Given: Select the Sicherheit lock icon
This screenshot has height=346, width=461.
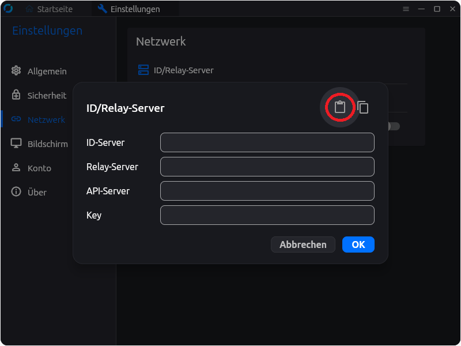Looking at the screenshot, I should (16, 95).
